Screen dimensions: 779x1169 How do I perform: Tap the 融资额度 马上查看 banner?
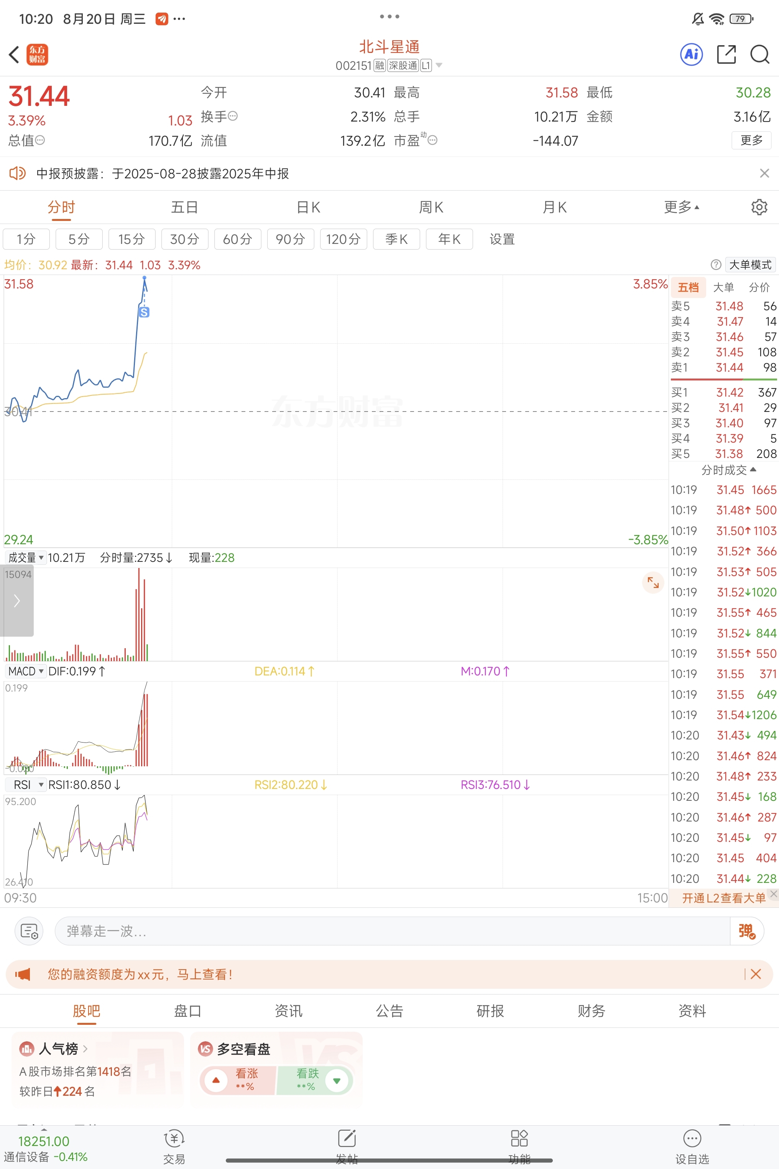pos(389,974)
